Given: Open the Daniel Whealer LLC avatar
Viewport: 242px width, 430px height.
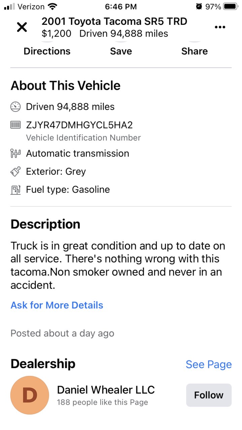Looking at the screenshot, I should point(30,395).
